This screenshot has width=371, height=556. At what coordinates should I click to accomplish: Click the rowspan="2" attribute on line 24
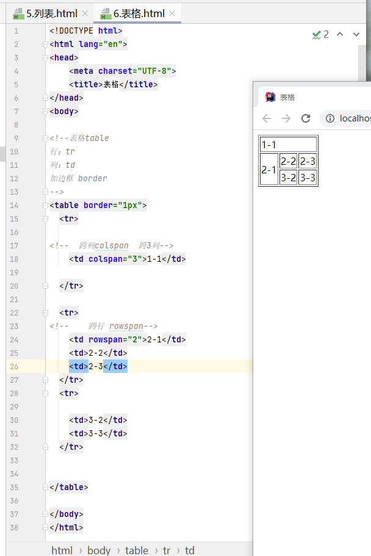click(x=115, y=340)
